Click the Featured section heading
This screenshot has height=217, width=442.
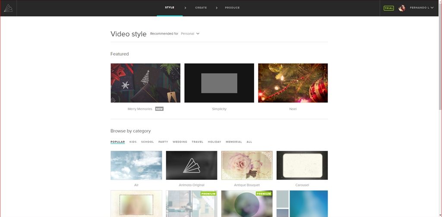pos(120,54)
